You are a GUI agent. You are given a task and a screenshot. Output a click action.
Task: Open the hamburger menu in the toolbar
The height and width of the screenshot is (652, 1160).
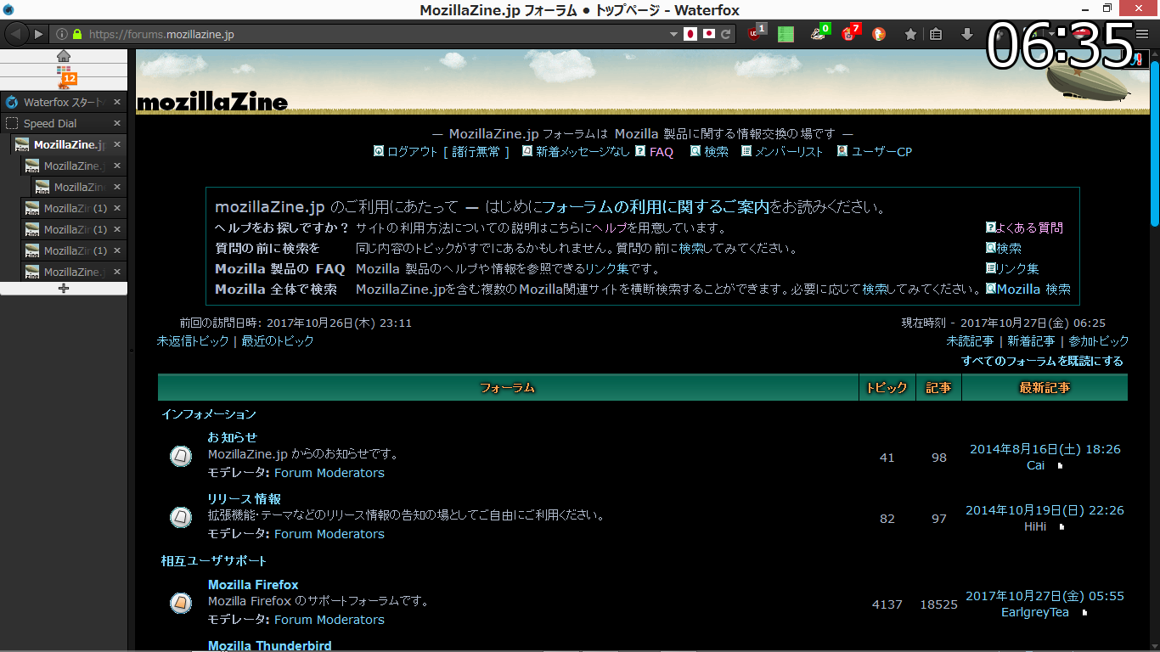1142,34
